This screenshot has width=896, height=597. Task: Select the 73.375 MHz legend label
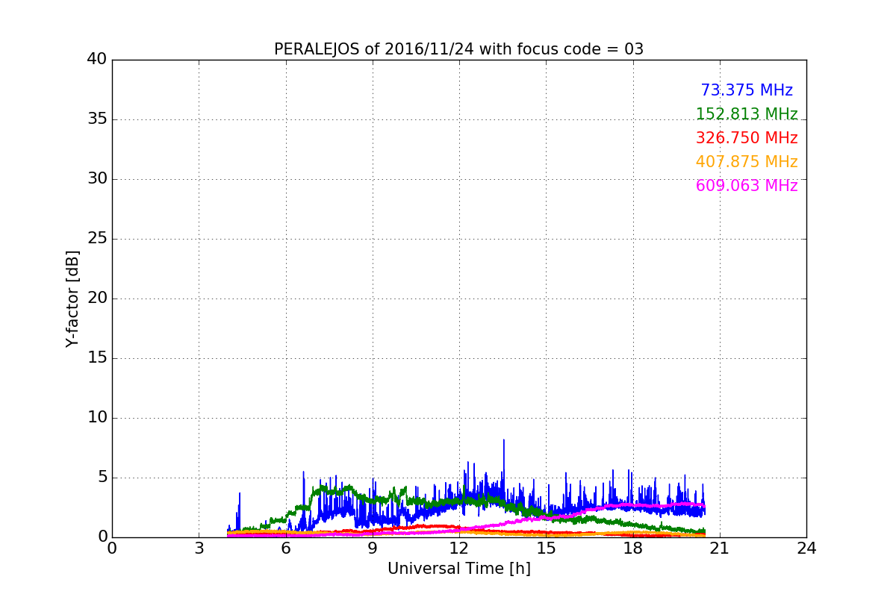click(x=747, y=90)
